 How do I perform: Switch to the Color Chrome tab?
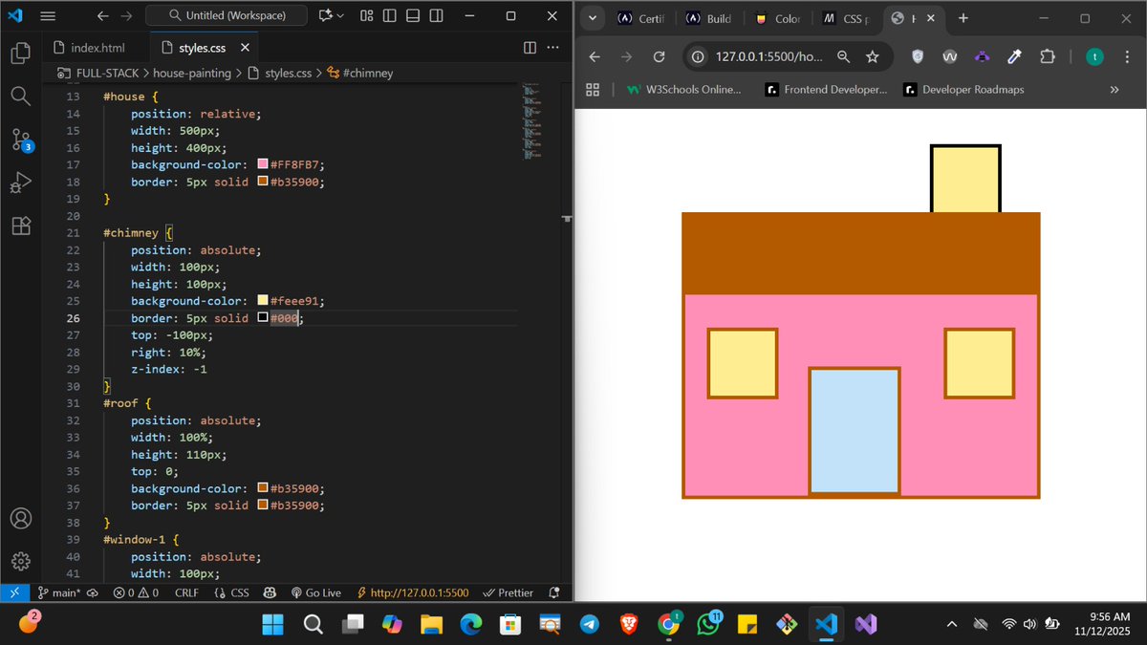pos(778,18)
